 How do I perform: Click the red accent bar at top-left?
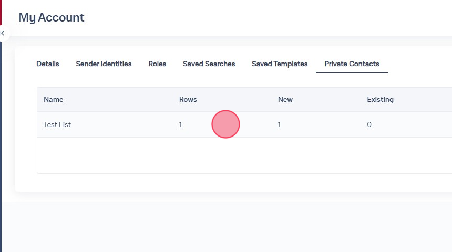1,12
